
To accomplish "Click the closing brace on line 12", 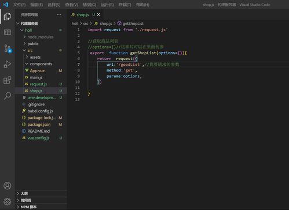I will [x=89, y=93].
